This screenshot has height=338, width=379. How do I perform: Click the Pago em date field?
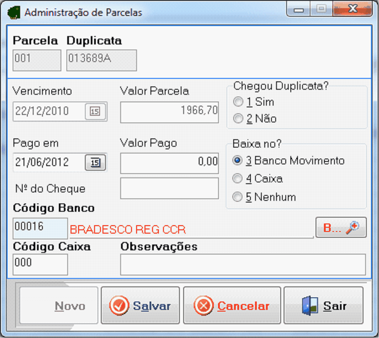(x=48, y=162)
